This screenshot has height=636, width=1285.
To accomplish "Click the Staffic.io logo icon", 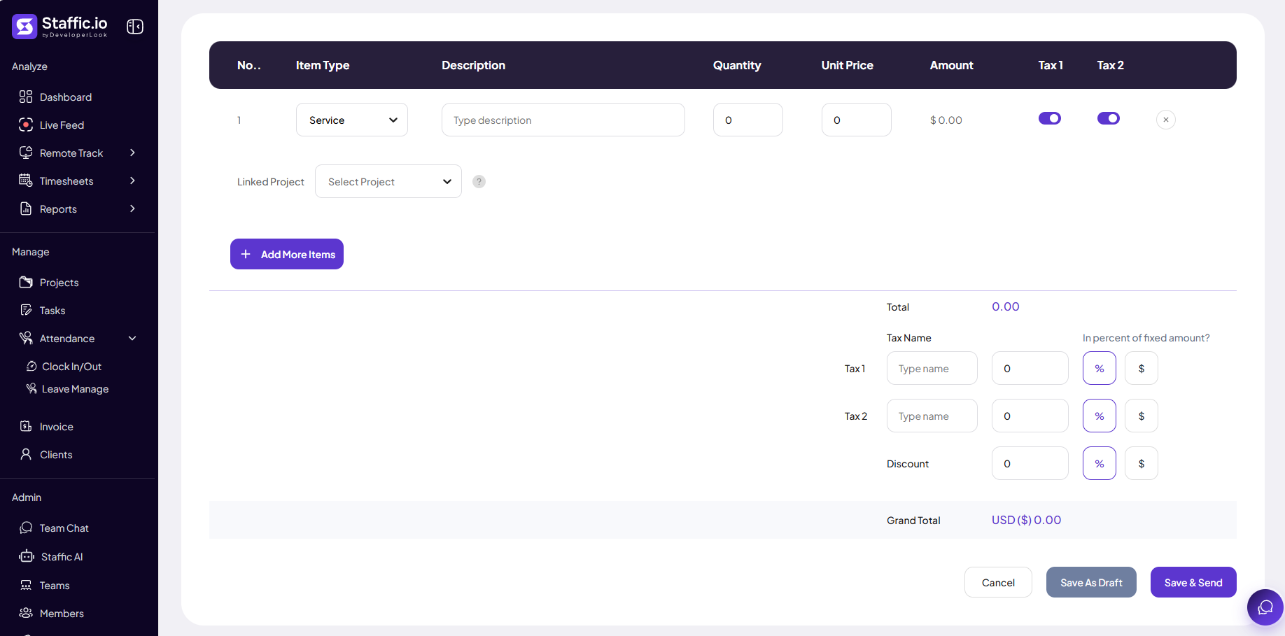I will point(24,27).
